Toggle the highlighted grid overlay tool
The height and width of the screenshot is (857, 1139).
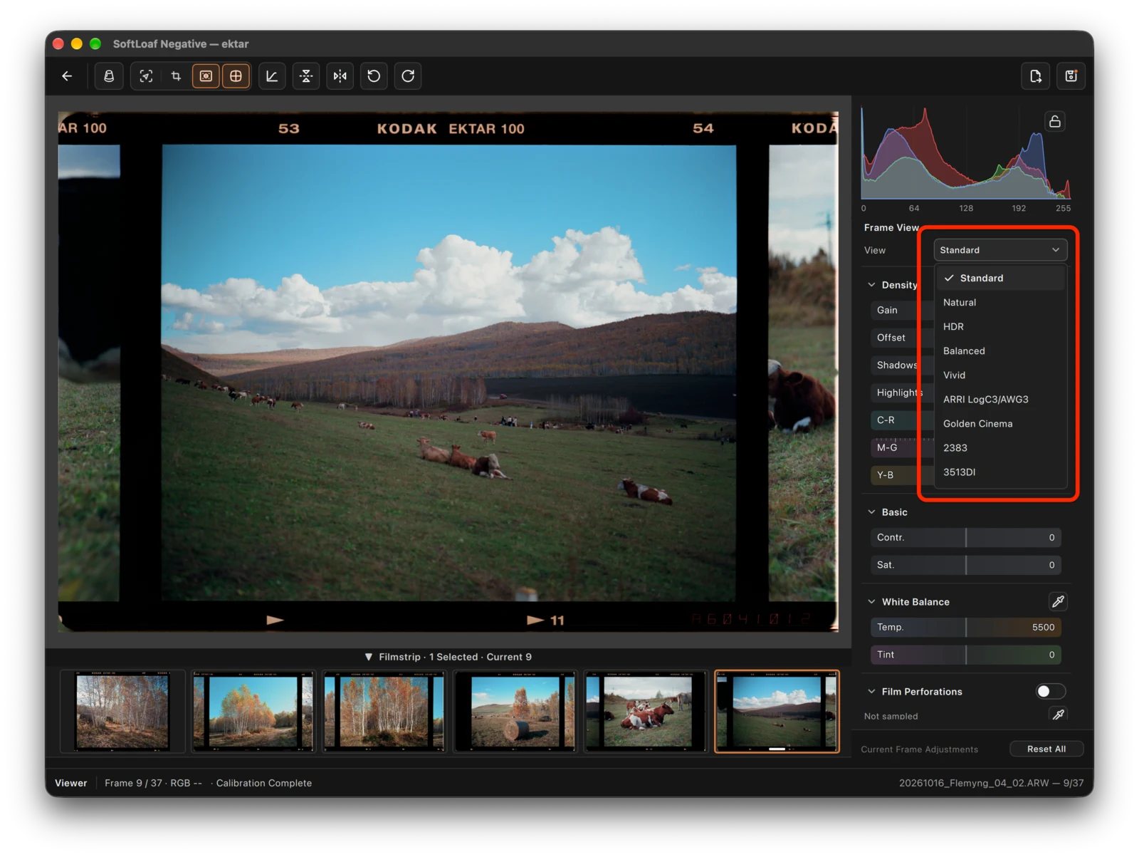click(x=236, y=76)
